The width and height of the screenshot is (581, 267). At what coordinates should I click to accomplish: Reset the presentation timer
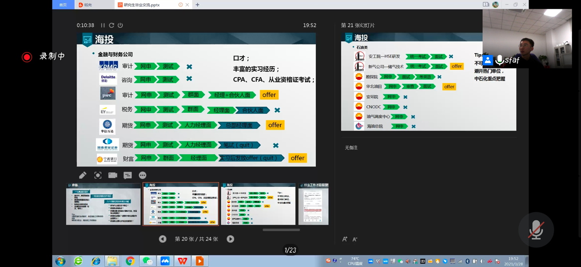[x=112, y=25]
